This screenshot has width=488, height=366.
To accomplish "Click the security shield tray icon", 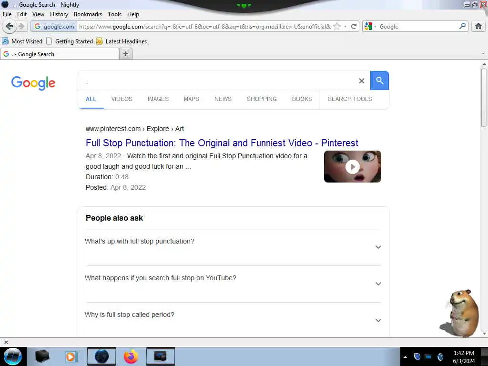I will click(x=417, y=356).
